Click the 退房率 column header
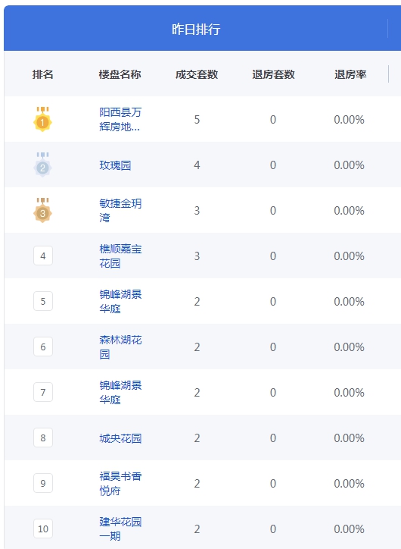Viewport: 401px width, 549px height. 350,74
